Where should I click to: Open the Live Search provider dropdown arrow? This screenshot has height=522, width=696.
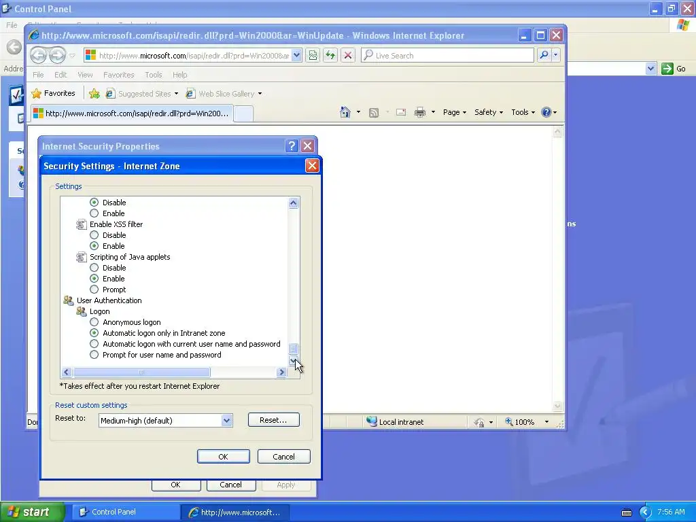click(x=555, y=55)
